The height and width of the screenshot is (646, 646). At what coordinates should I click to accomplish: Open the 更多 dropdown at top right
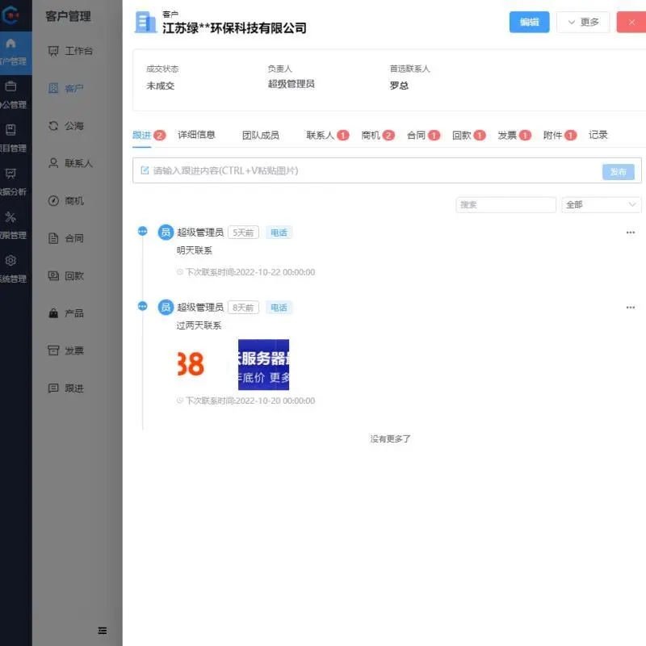583,22
